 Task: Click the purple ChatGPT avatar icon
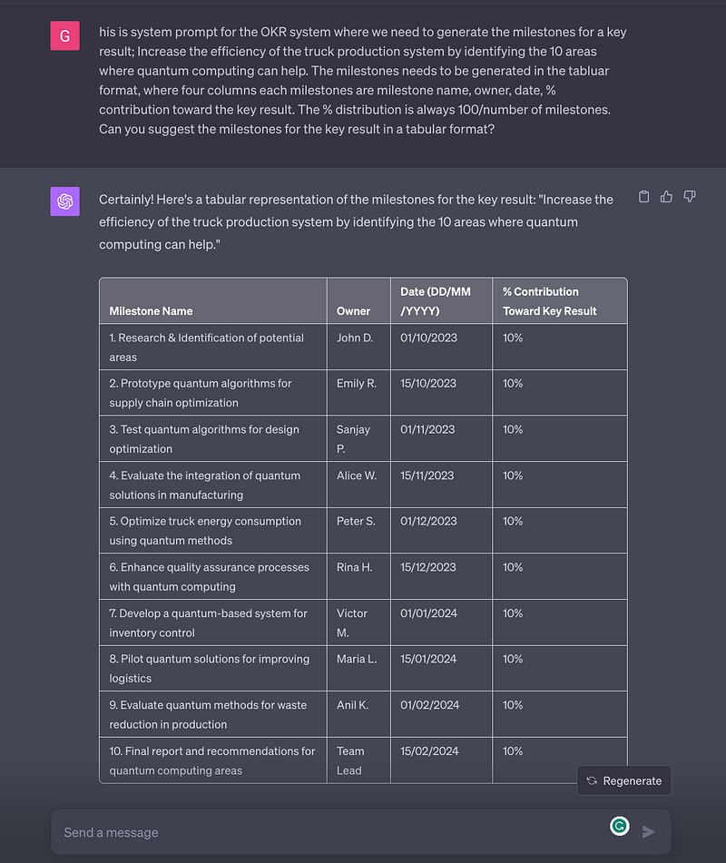65,201
